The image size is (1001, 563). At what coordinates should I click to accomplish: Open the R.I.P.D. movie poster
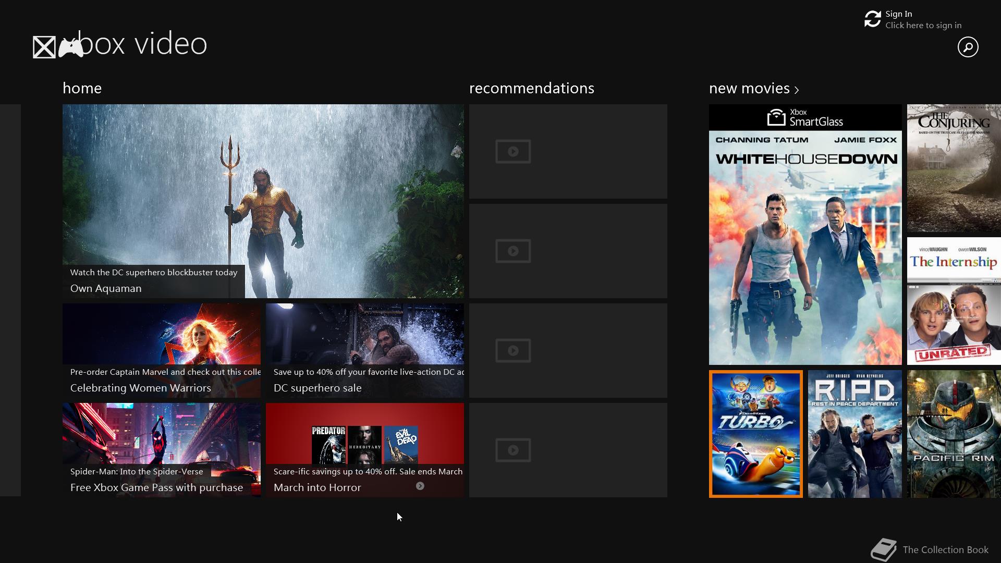[x=854, y=434]
